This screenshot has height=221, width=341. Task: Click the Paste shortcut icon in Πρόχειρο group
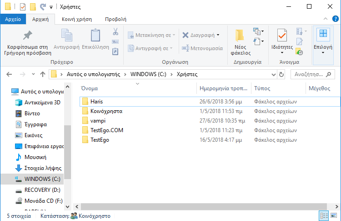point(115,51)
